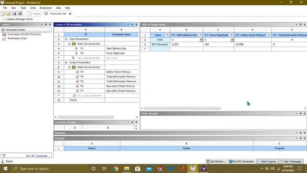This screenshot has width=307, height=173.
Task: Click the New project toolbar icon
Action: tap(3, 13)
